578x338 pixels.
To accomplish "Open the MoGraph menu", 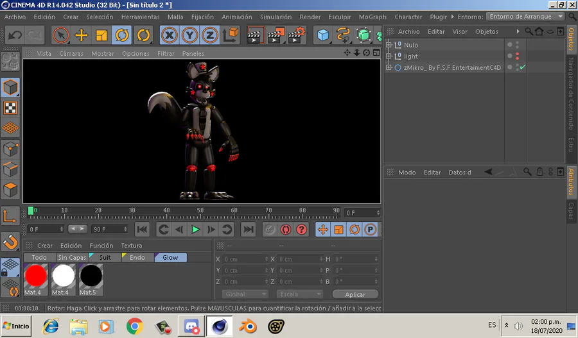I will click(x=372, y=17).
